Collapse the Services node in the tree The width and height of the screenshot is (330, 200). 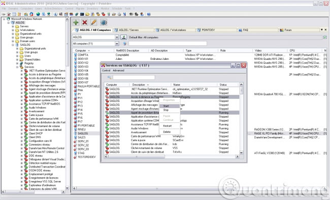17,67
